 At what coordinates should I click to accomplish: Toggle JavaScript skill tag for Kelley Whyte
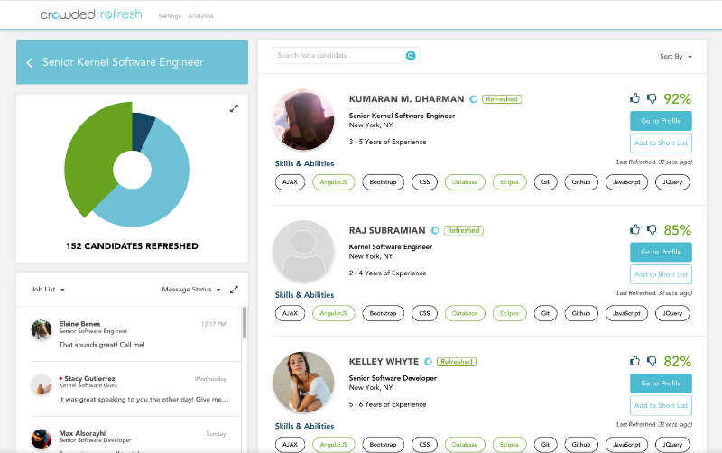coord(626,445)
